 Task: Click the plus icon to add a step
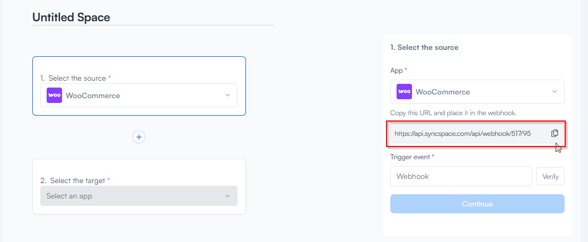(x=139, y=137)
